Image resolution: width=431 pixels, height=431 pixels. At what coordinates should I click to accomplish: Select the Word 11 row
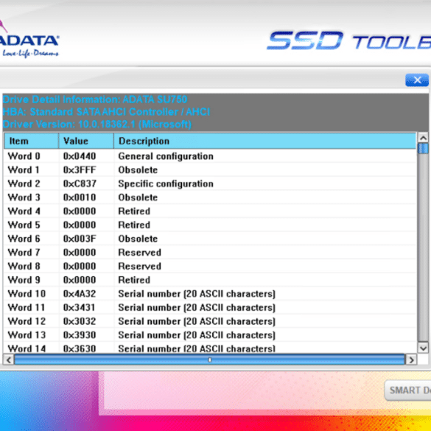pos(210,307)
